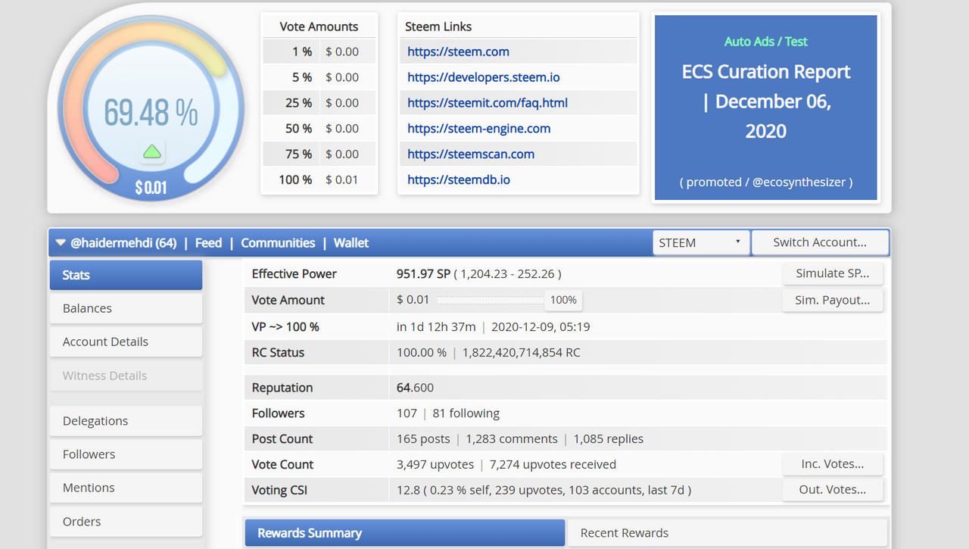Click the Auto Ads / Test label
The image size is (969, 549).
(x=766, y=42)
